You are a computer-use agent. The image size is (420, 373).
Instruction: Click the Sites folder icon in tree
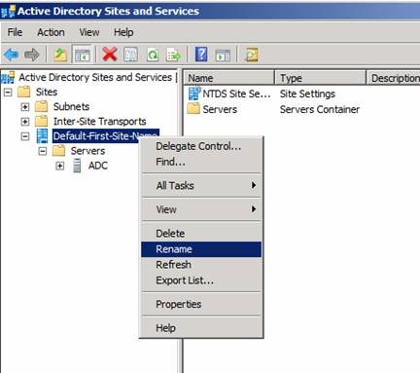tap(24, 92)
